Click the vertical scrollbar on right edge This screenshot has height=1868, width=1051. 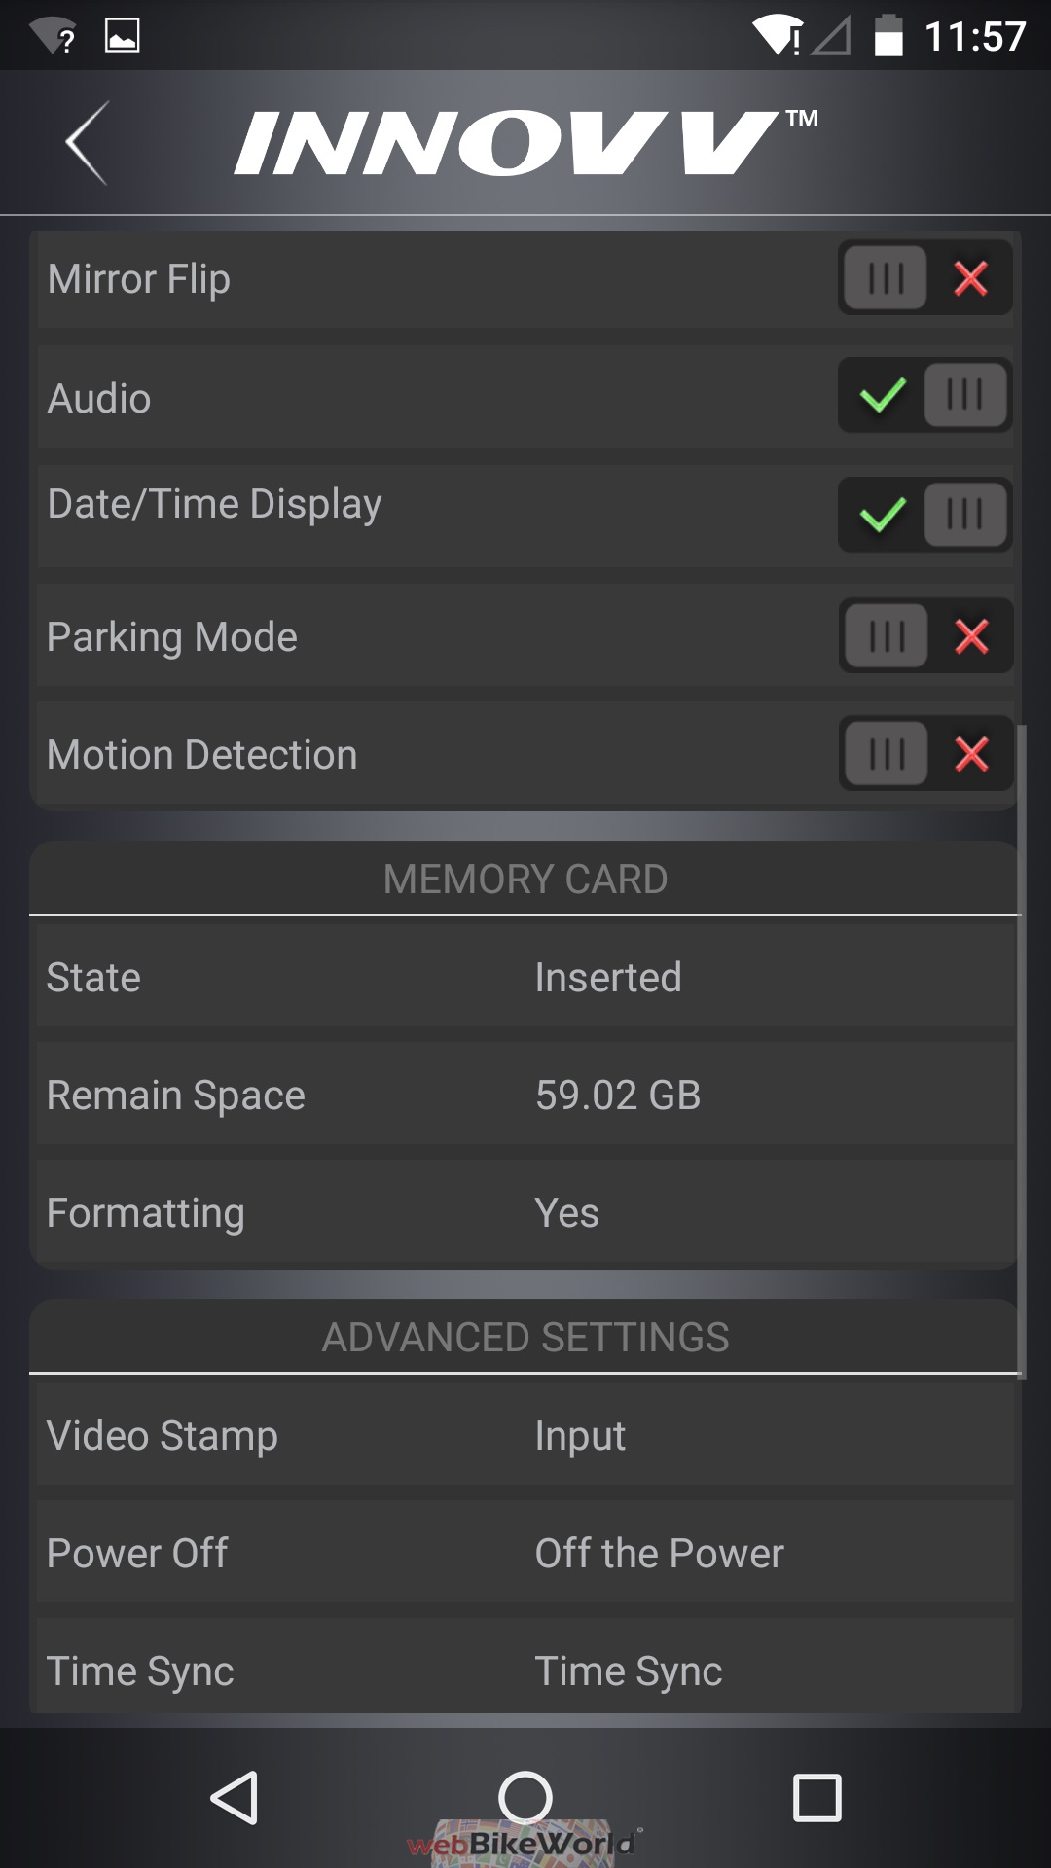[x=1022, y=1051]
